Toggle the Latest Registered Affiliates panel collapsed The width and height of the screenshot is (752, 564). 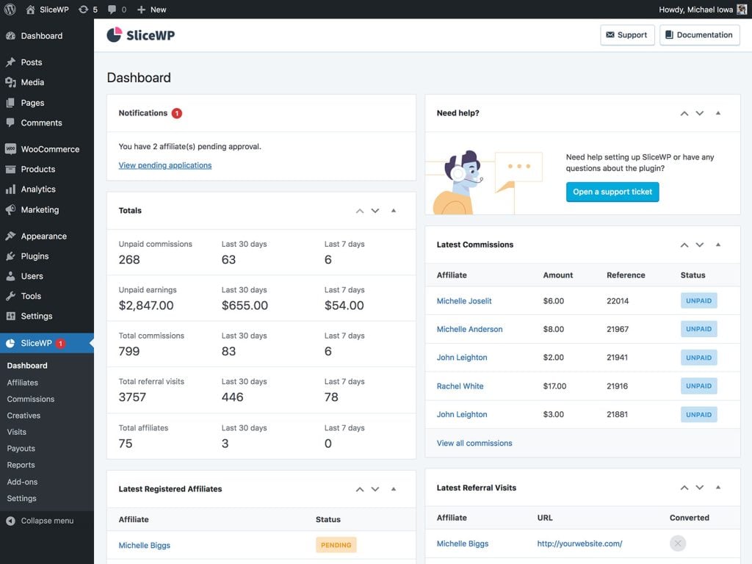(394, 489)
